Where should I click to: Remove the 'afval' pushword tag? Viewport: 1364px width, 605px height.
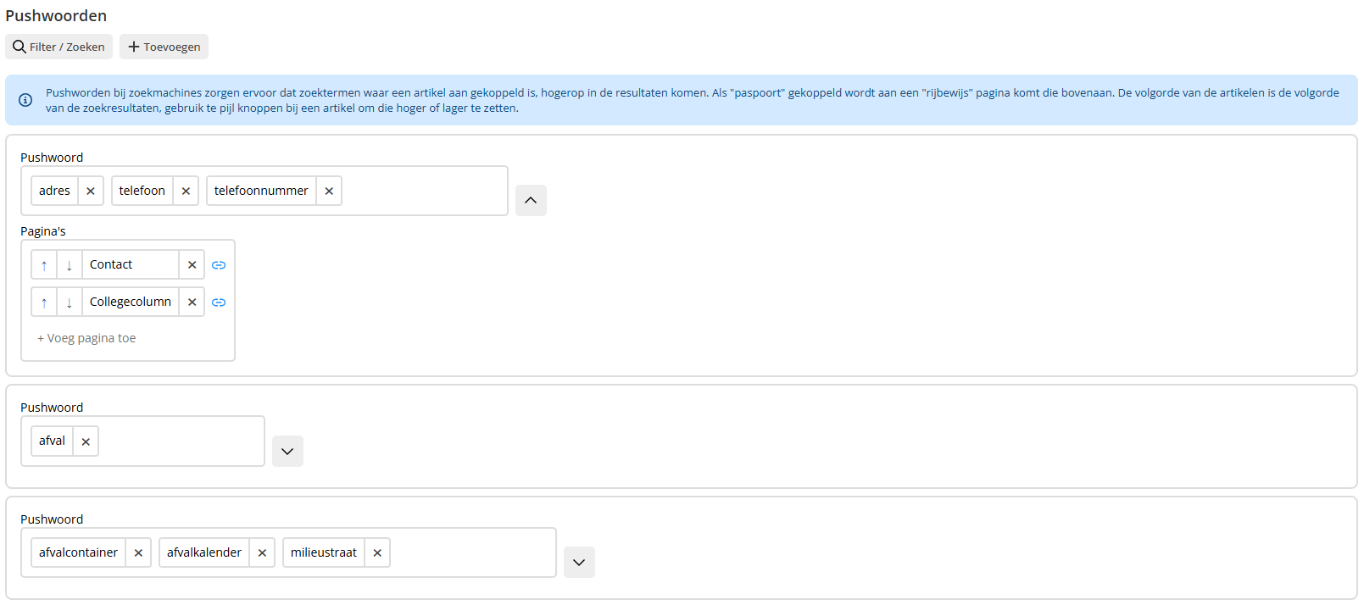86,441
